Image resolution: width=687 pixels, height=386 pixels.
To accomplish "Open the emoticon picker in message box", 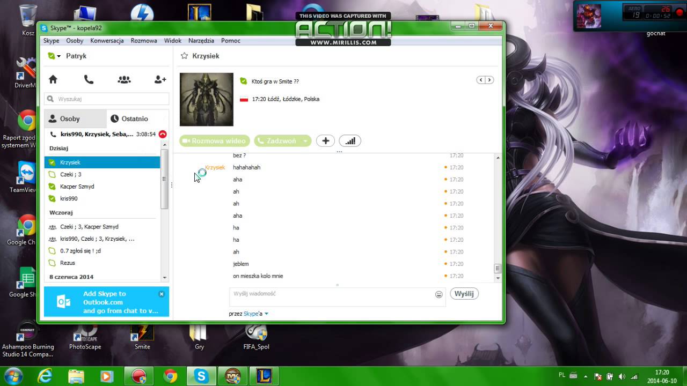I will [438, 294].
